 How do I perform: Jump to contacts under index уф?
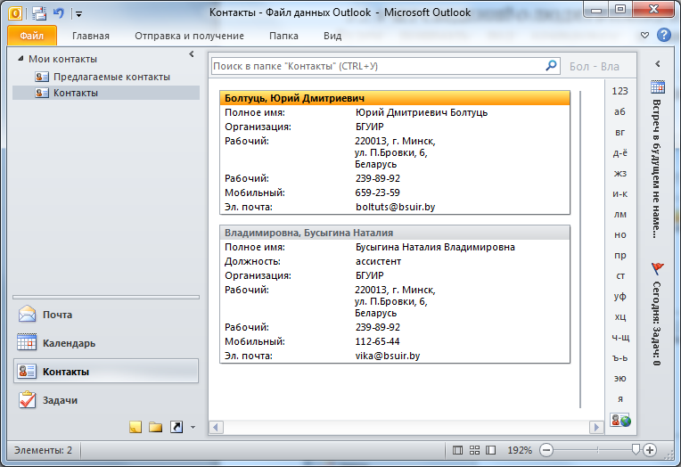pyautogui.click(x=619, y=296)
